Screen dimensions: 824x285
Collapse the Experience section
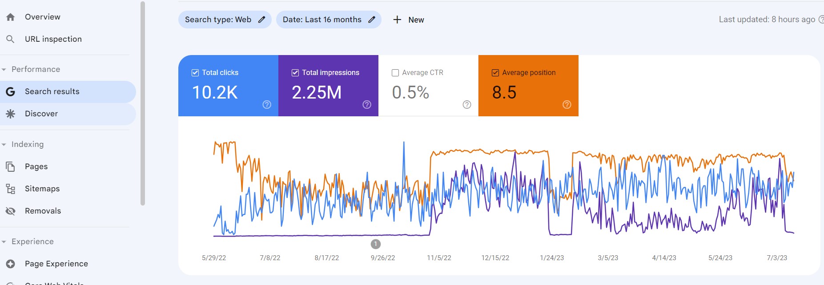point(4,242)
